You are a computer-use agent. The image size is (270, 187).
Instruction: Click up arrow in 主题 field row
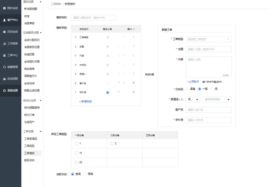click(x=119, y=46)
